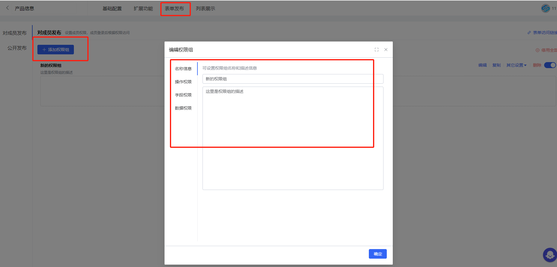Open the user avatar at top right
557x267 pixels.
(x=545, y=8)
